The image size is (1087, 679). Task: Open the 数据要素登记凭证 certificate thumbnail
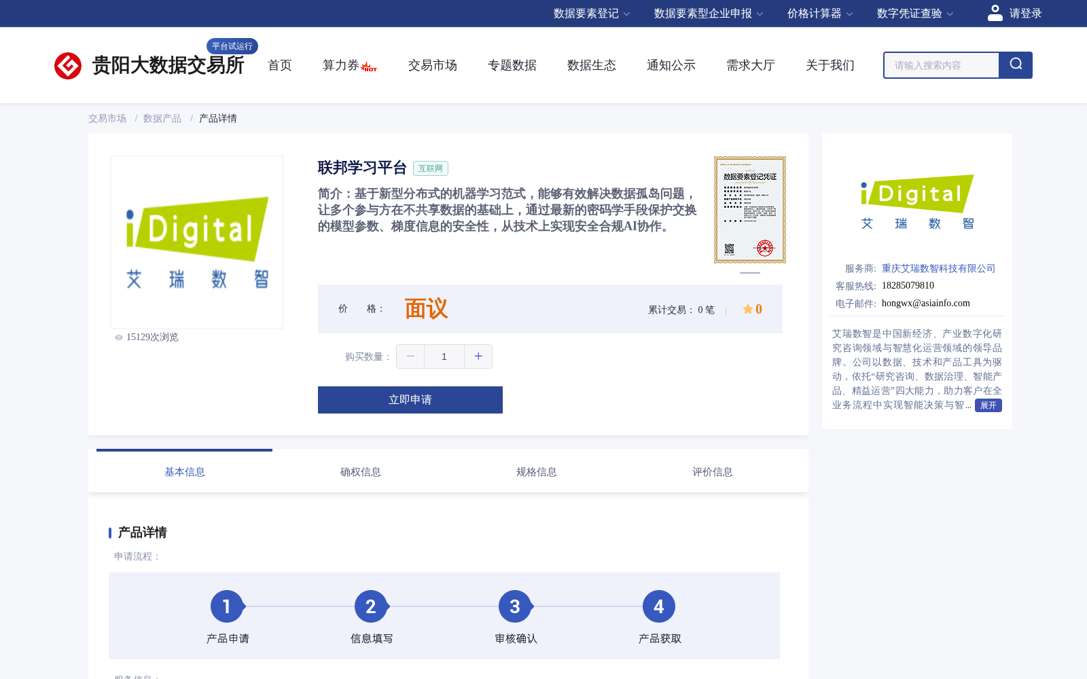tap(750, 210)
